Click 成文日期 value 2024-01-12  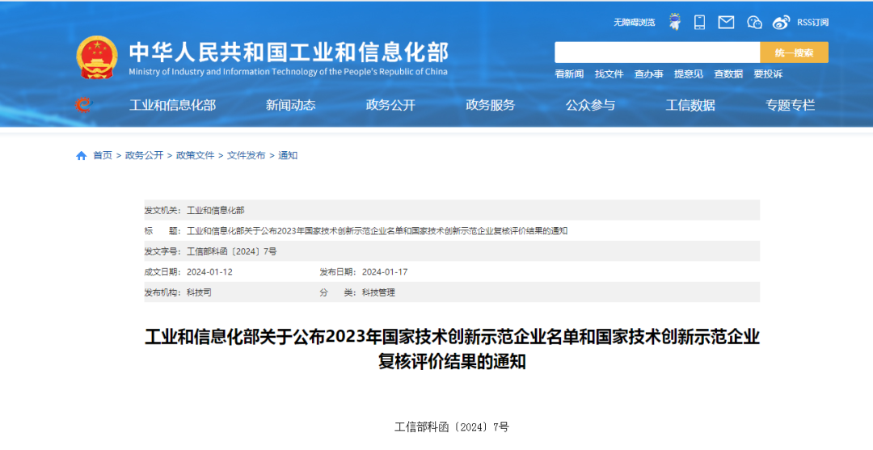click(x=209, y=272)
